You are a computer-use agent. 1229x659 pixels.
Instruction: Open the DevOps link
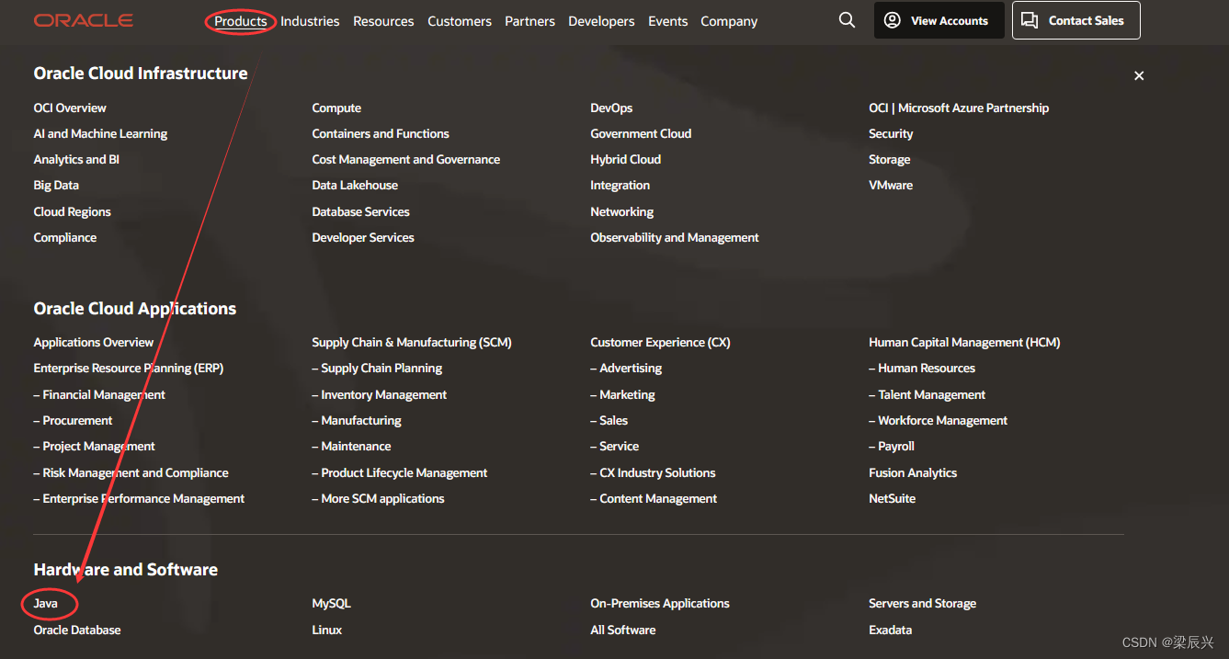point(611,108)
